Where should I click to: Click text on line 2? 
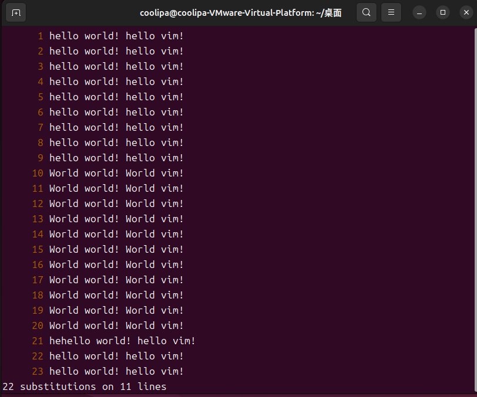(x=116, y=52)
